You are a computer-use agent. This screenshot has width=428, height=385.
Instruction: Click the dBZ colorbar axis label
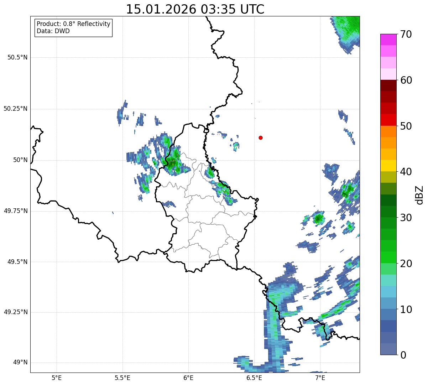[419, 194]
